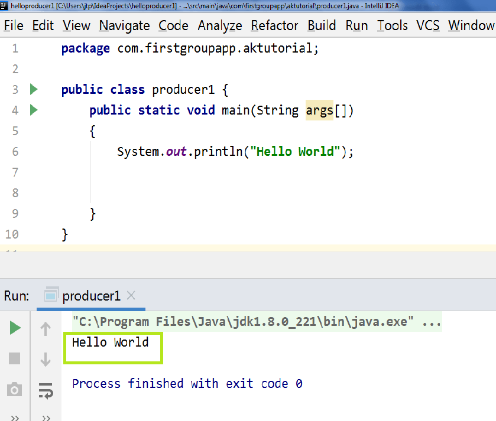Expand more actions chevrons under soft-wrap icon
Screen dimensions: 496x421
46,418
